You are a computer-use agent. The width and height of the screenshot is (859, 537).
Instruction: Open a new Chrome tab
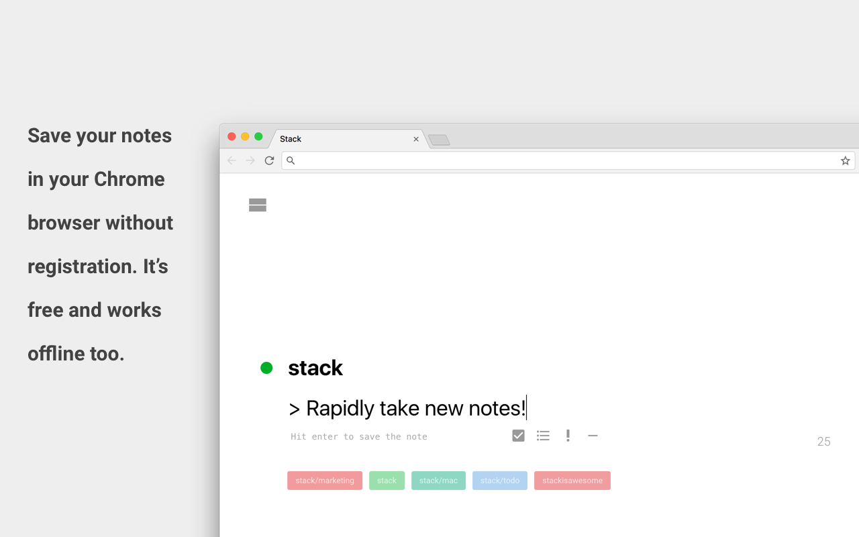[x=439, y=140]
